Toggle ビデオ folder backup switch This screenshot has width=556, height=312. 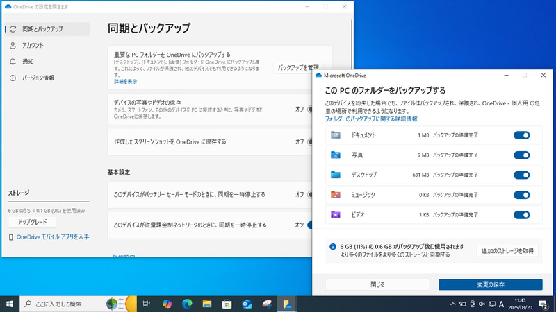(521, 214)
